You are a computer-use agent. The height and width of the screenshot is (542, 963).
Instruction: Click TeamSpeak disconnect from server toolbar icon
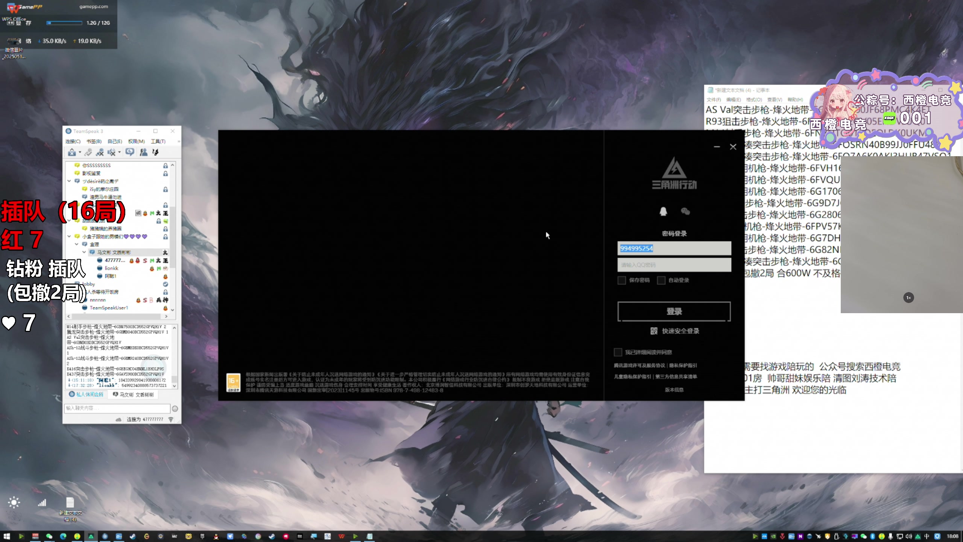(x=72, y=152)
